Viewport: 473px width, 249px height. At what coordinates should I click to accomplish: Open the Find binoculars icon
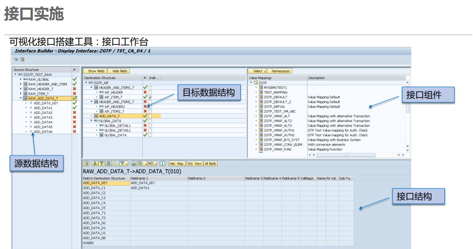click(109, 164)
